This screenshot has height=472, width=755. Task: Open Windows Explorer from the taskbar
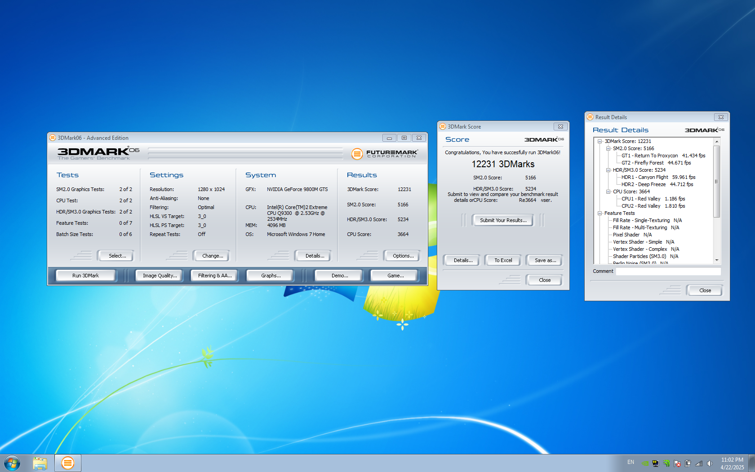tap(40, 463)
